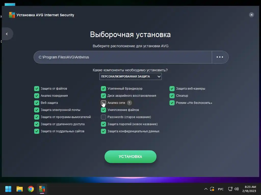
Task: Open network status tray icon
Action: [230, 189]
